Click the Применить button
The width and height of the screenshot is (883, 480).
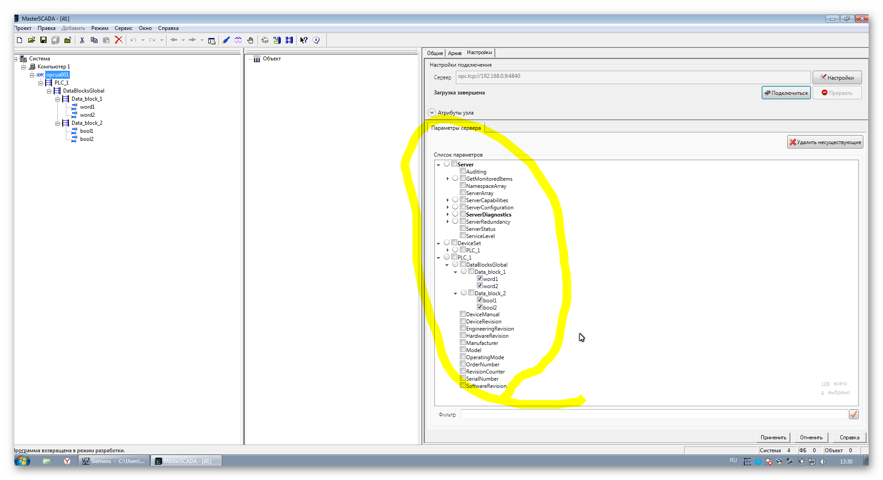773,438
